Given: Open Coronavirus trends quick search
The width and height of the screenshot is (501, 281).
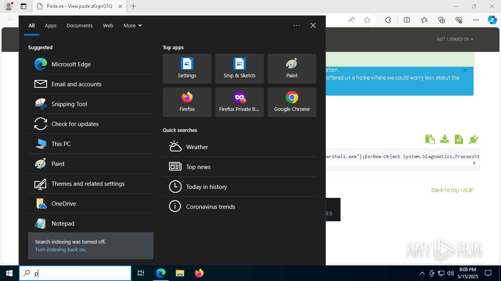Looking at the screenshot, I should click(x=240, y=206).
